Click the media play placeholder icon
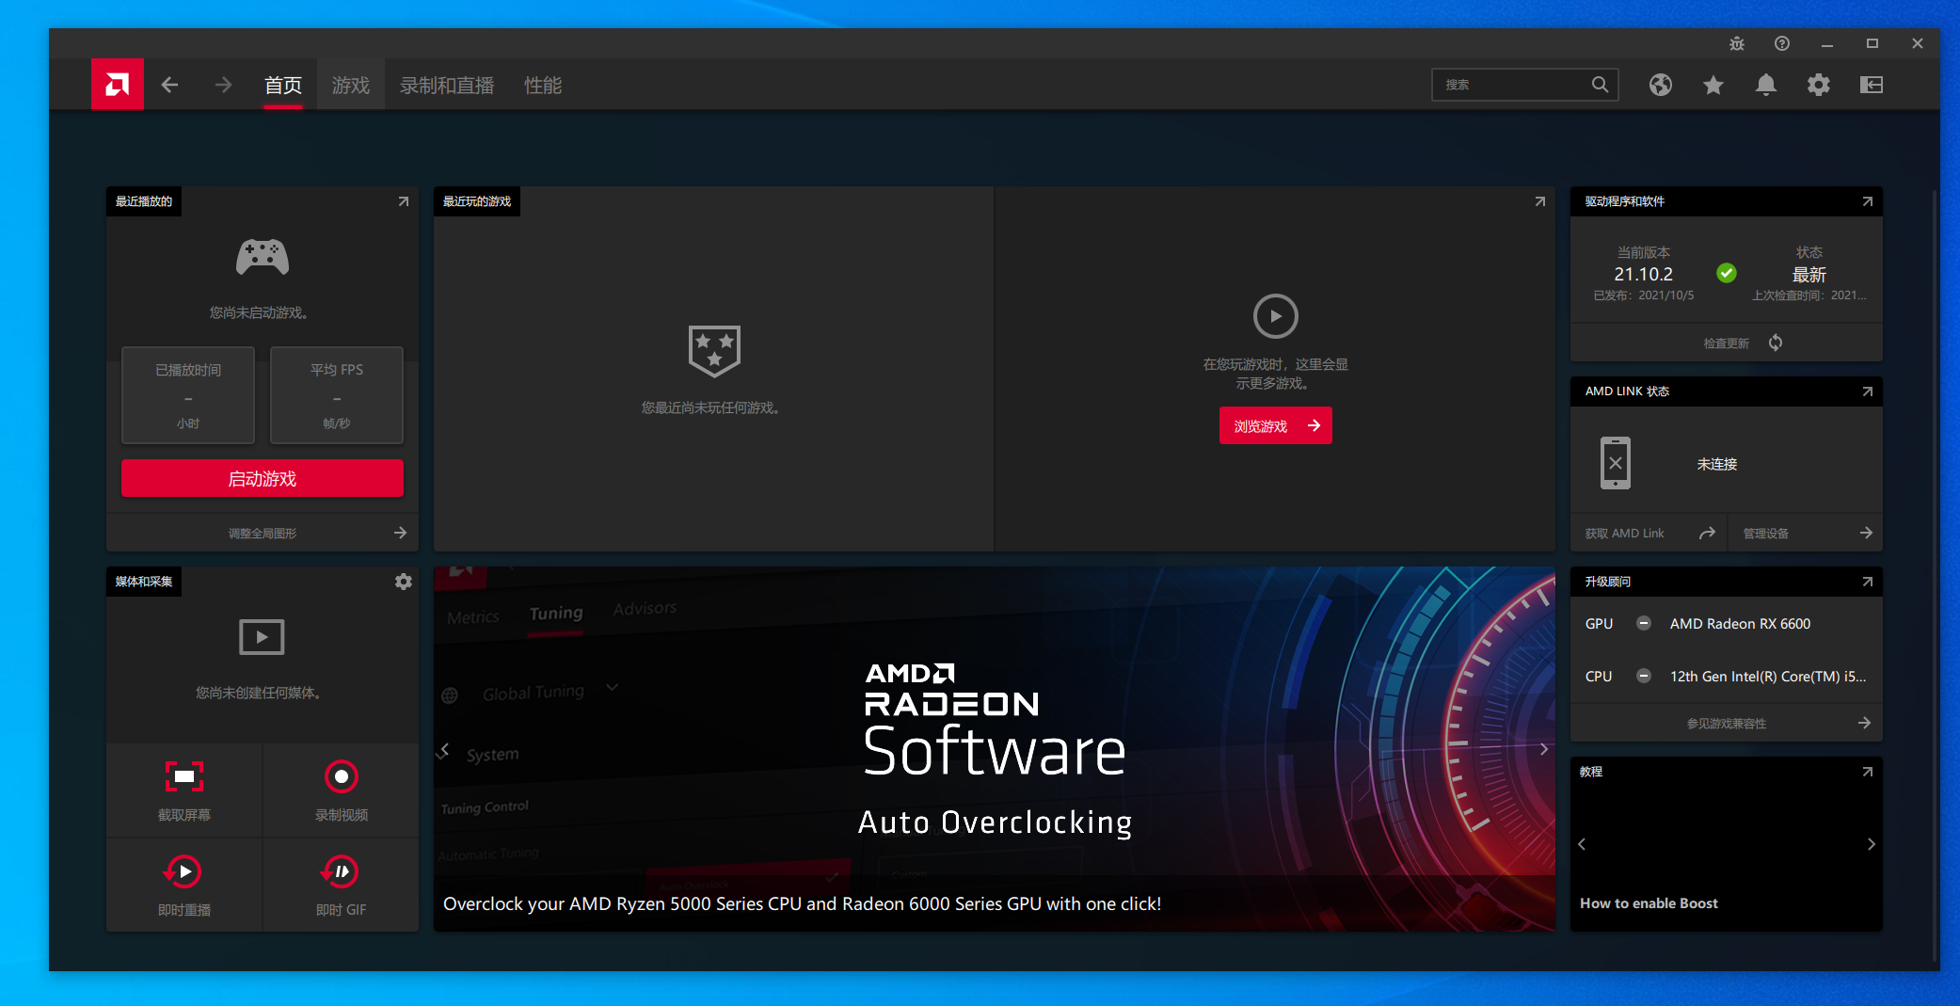The image size is (1960, 1006). point(262,637)
